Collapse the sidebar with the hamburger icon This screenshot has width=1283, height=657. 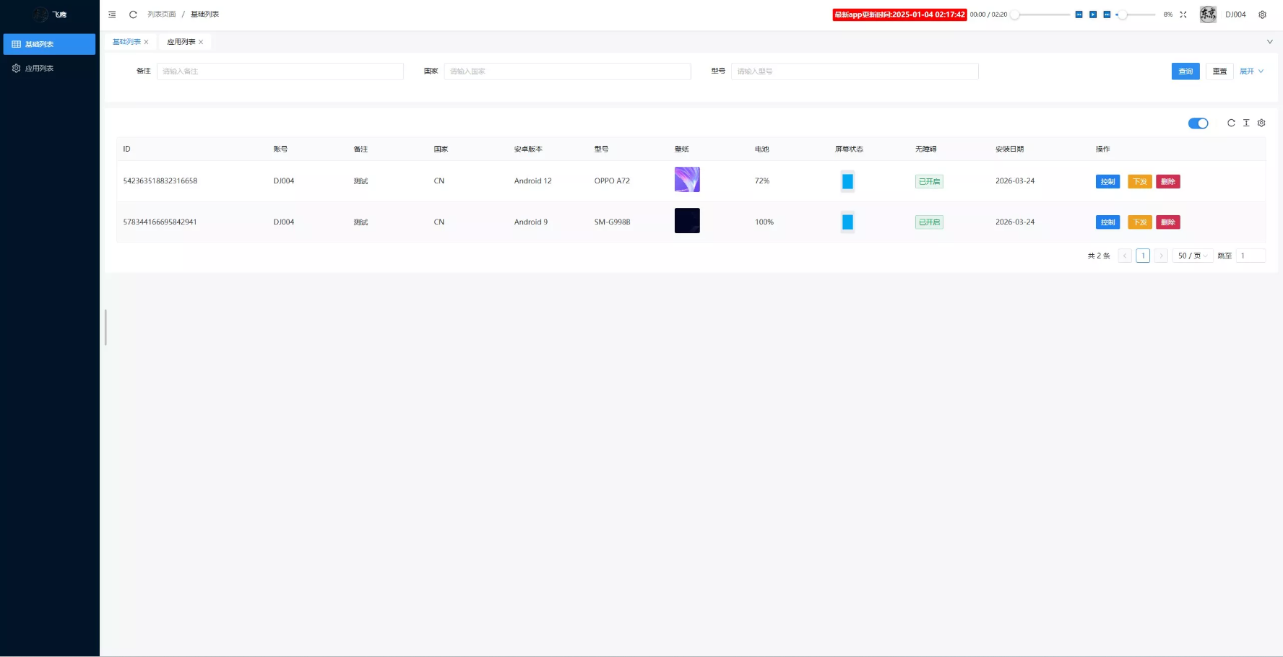[112, 14]
